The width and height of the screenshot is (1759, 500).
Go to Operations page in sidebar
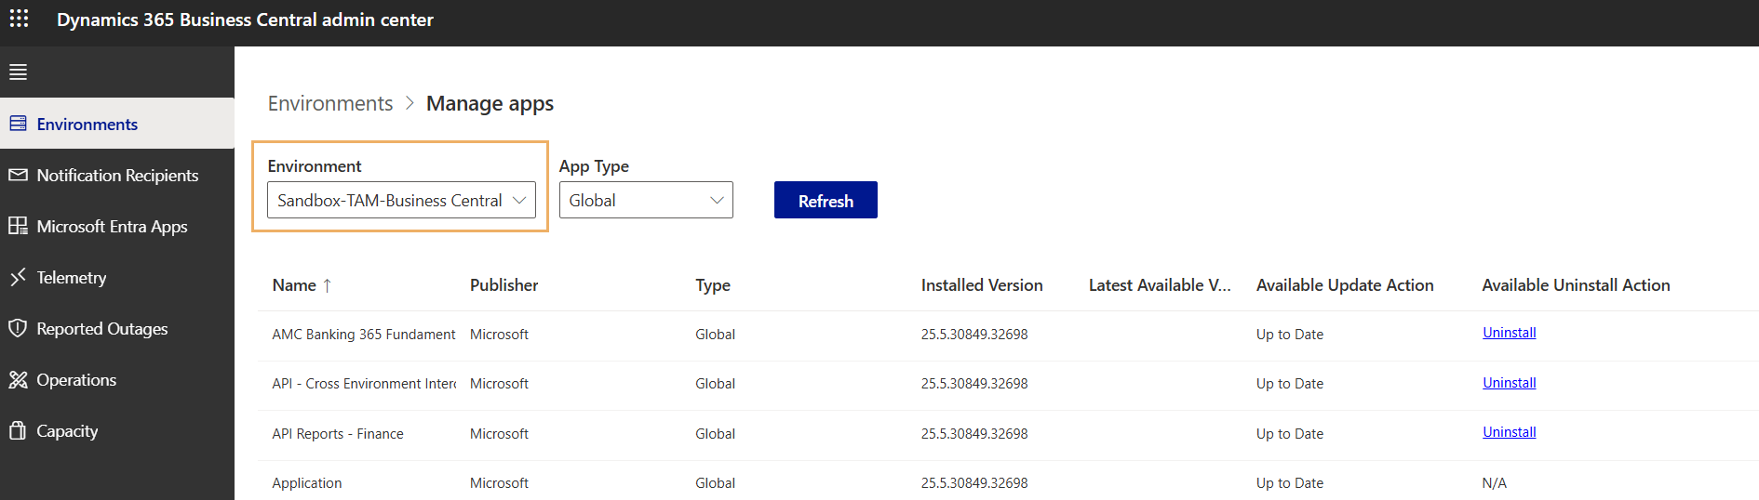pos(76,380)
